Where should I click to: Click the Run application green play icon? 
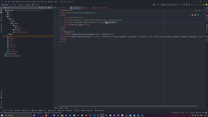tap(181, 5)
